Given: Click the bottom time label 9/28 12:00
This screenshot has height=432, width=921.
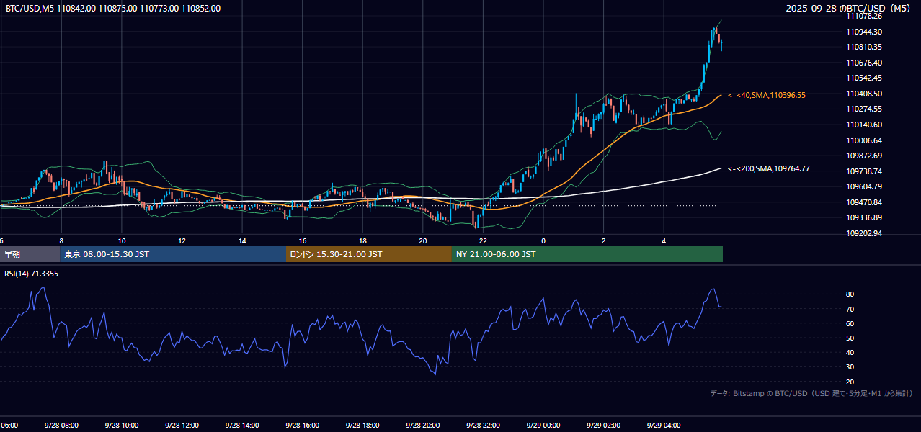Looking at the screenshot, I should [x=182, y=426].
